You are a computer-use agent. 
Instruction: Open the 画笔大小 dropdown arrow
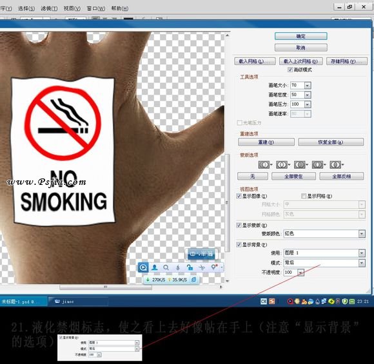pos(308,85)
